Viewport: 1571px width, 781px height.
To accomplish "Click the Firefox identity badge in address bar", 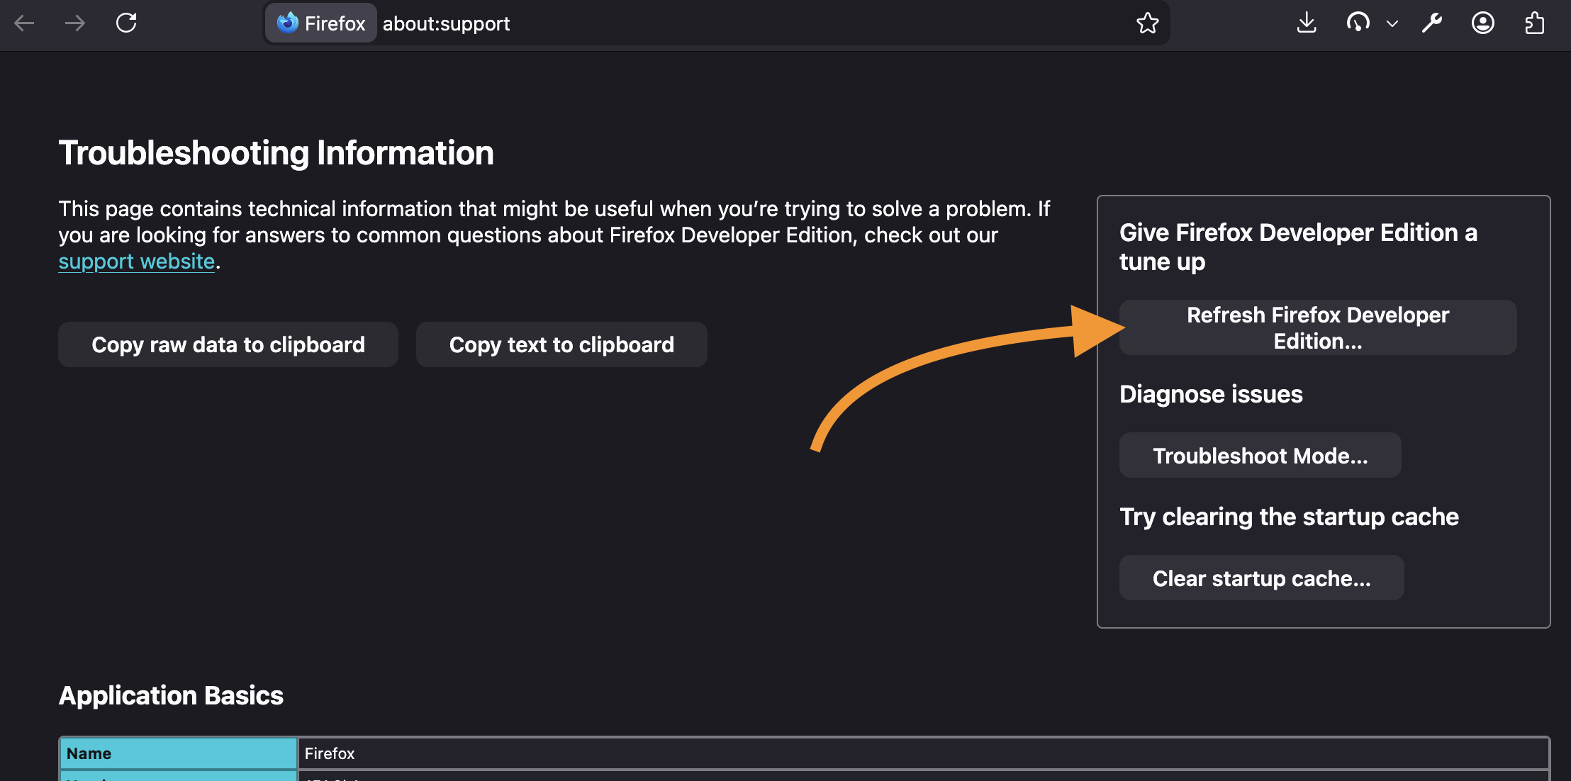I will pyautogui.click(x=321, y=23).
